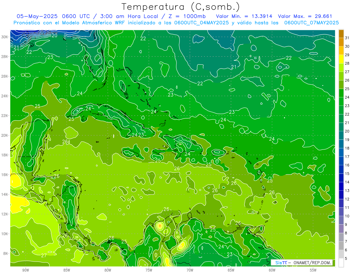Click the 24N latitude axis label
The image size is (355, 274).
4,96
